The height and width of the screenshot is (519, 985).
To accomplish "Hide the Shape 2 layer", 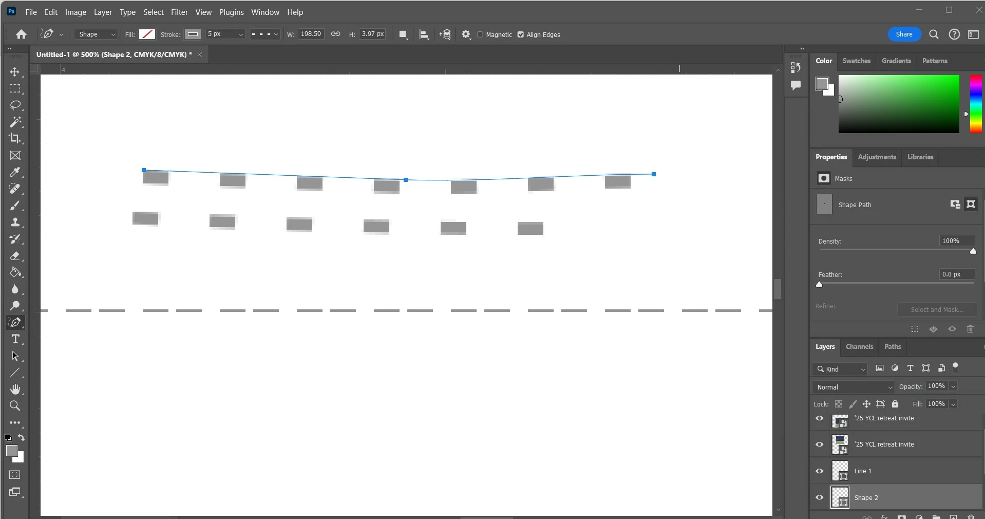I will (820, 497).
